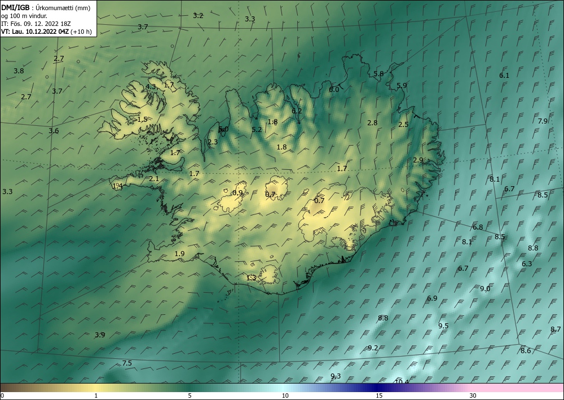Click the 10.4 value near the color scale
The width and height of the screenshot is (564, 400).
pos(402,381)
